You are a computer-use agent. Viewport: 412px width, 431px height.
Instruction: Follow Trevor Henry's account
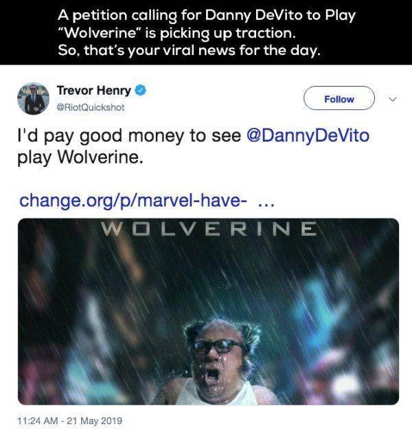(x=339, y=98)
